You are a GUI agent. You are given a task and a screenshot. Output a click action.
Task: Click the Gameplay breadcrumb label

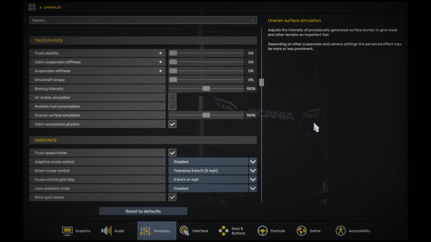[53, 7]
